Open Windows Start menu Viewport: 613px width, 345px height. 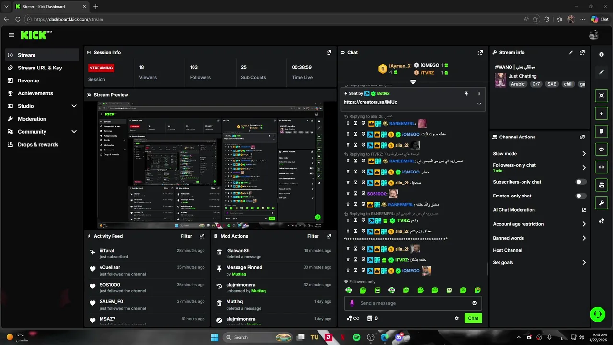click(x=214, y=337)
